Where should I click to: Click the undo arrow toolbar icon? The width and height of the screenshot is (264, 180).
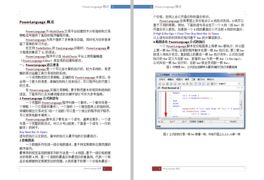pos(179,84)
